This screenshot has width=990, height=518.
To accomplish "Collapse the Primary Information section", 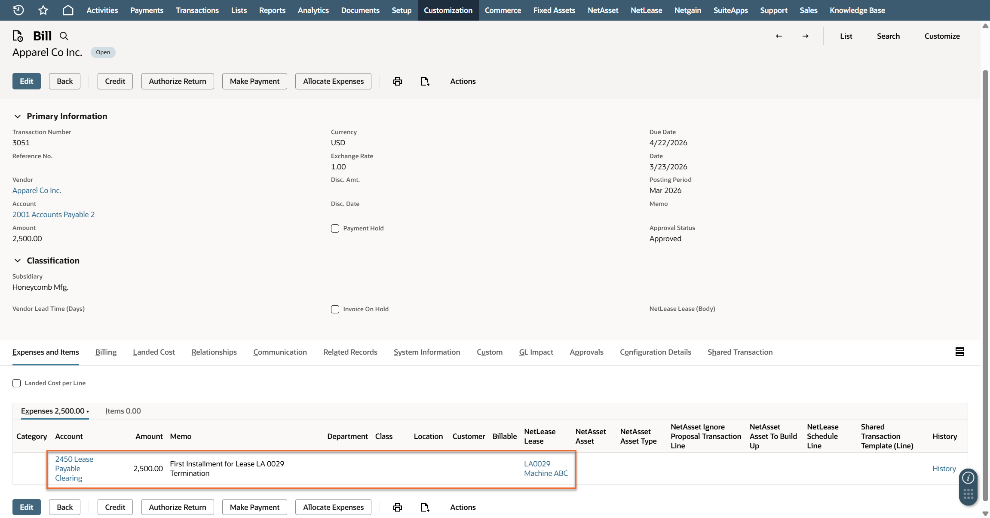I will click(x=18, y=116).
